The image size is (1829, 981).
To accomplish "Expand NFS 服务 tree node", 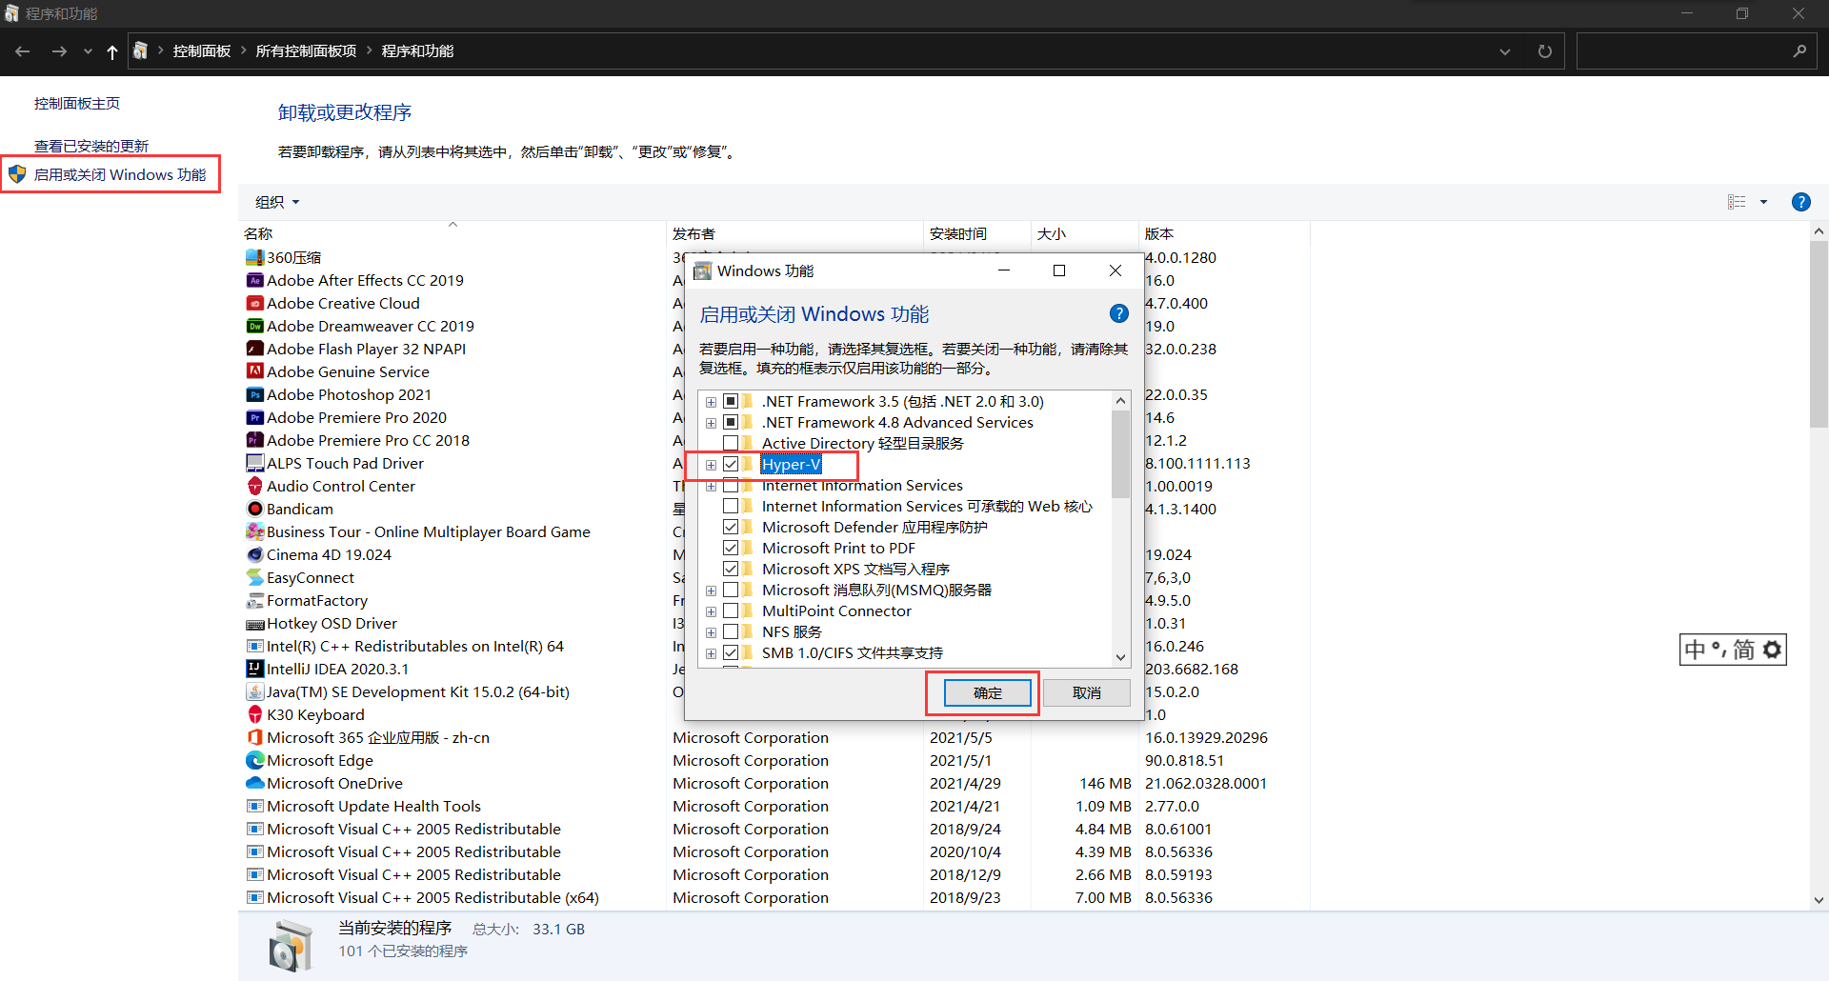I will 711,632.
